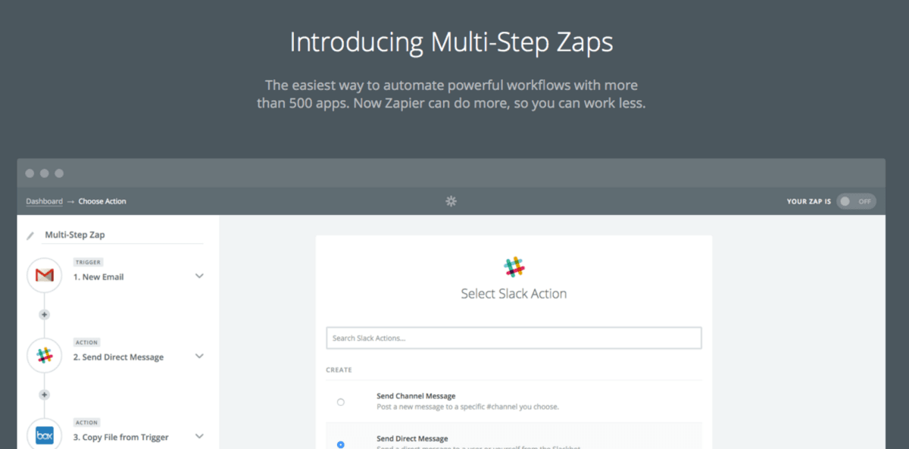909x449 pixels.
Task: Click the pencil icon beside Multi-Step Zap
Action: tap(30, 235)
